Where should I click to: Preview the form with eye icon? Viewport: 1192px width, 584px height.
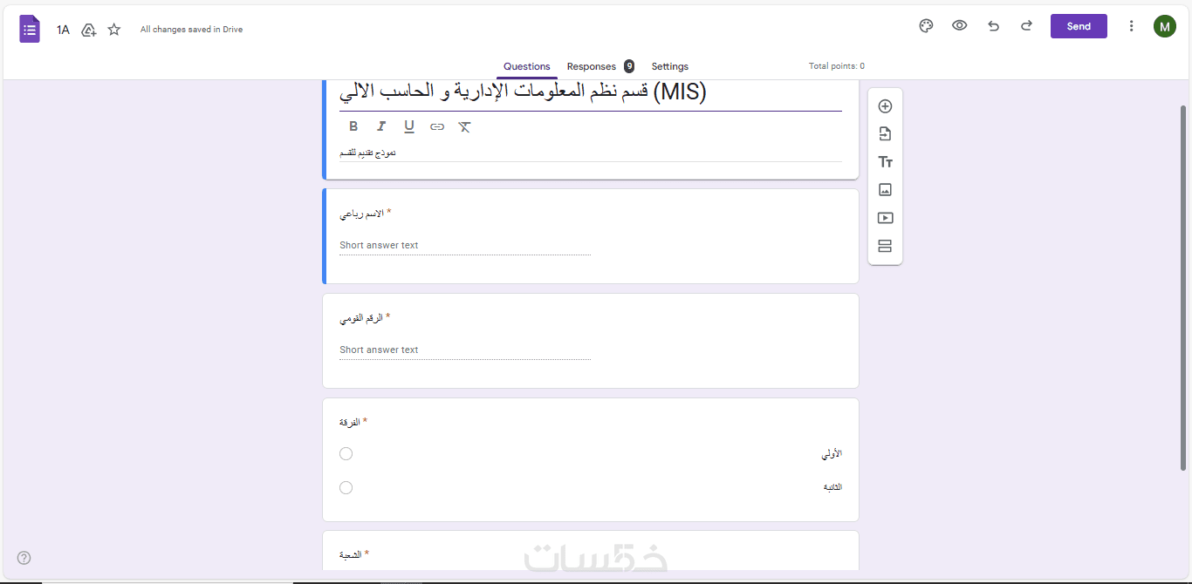coord(959,26)
